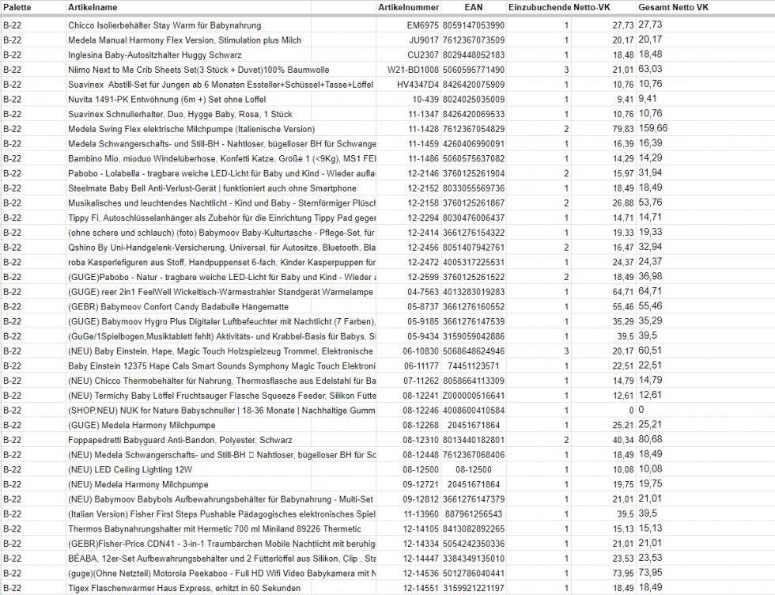Select EAN Z000000516641
This screenshot has height=595, width=775.
click(474, 396)
